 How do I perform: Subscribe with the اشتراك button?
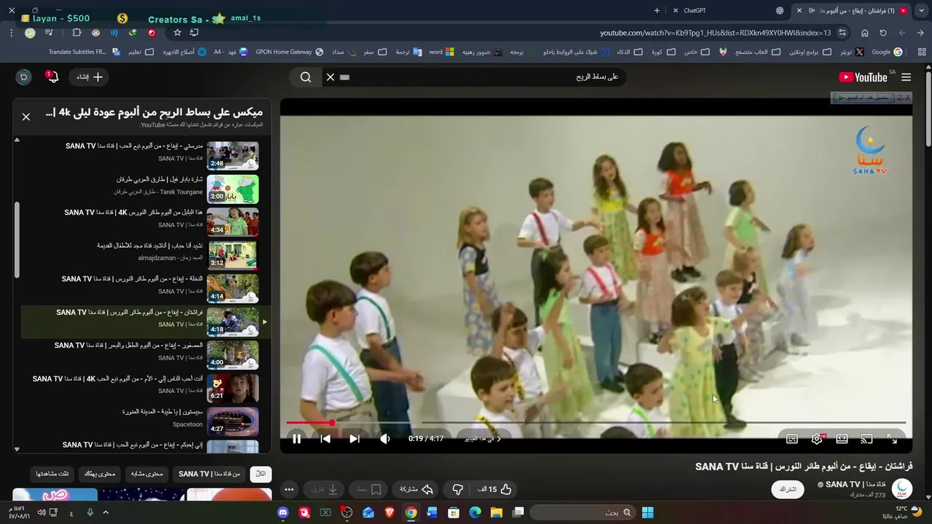pyautogui.click(x=789, y=489)
